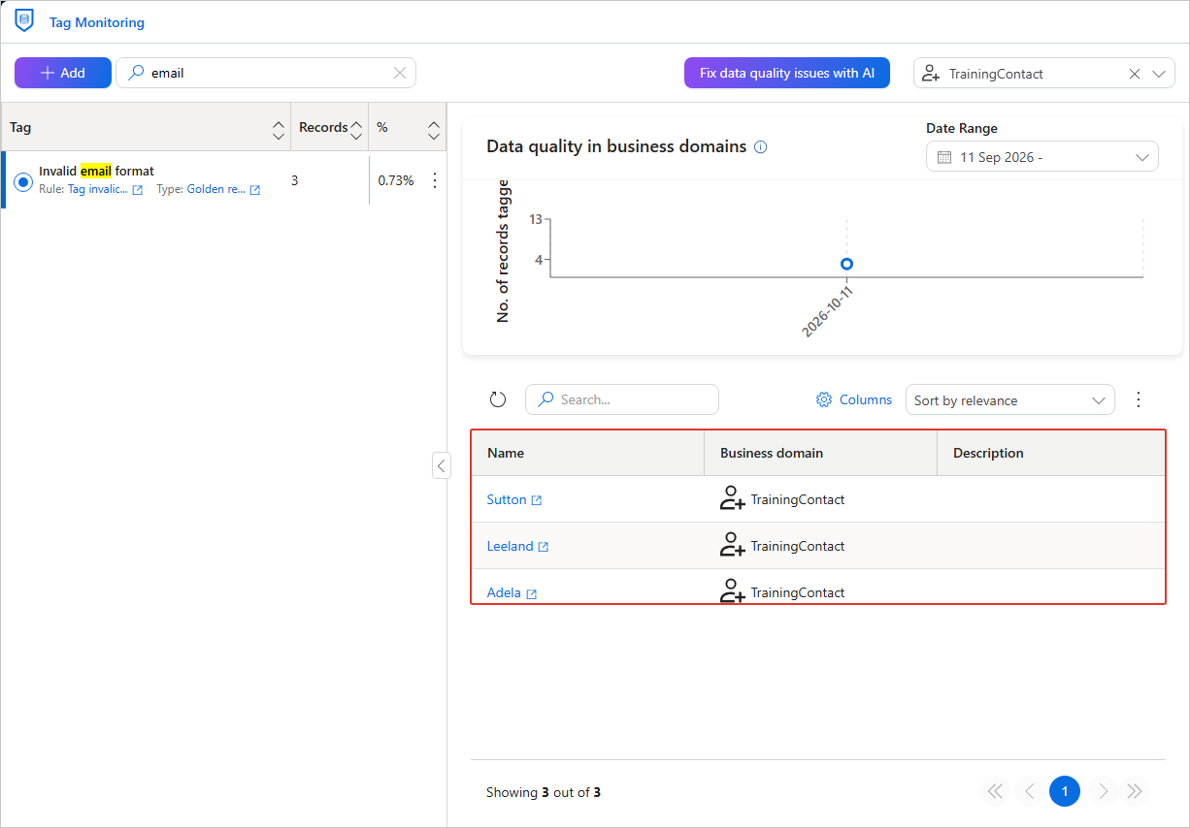Screen dimensions: 1190x828
Task: Open the Adela record link
Action: (x=504, y=593)
